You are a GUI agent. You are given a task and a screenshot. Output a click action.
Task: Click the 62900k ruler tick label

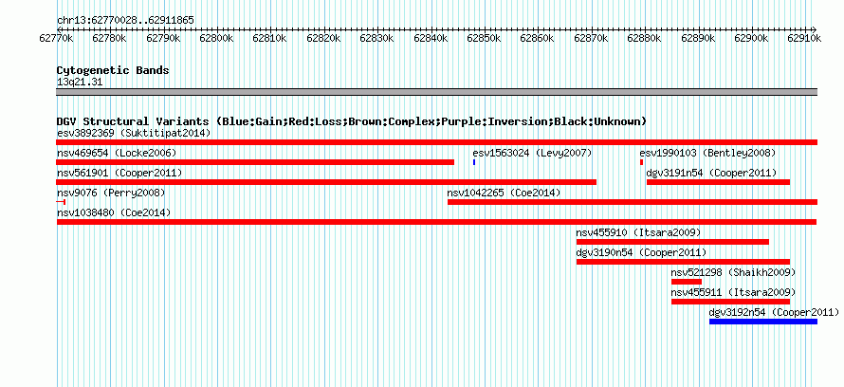751,38
